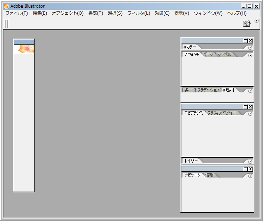The height and width of the screenshot is (221, 263).
Task: Open the ウィンドウ(W) menu
Action: click(208, 13)
